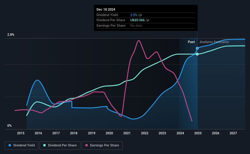This screenshot has width=250, height=154.
Task: Click the 2.5% dividend yield value
Action: (x=134, y=15)
